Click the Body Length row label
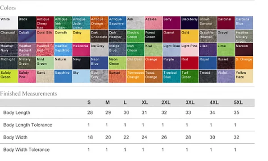This screenshot has width=268, height=161. point(17,113)
